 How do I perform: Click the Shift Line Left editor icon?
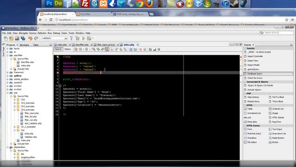tap(131, 49)
